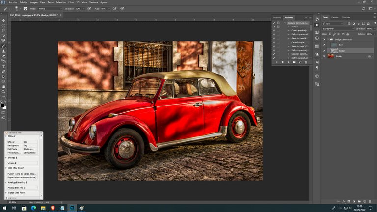This screenshot has height=212, width=377.
Task: Start recording an action in Acciones panel
Action: click(283, 62)
